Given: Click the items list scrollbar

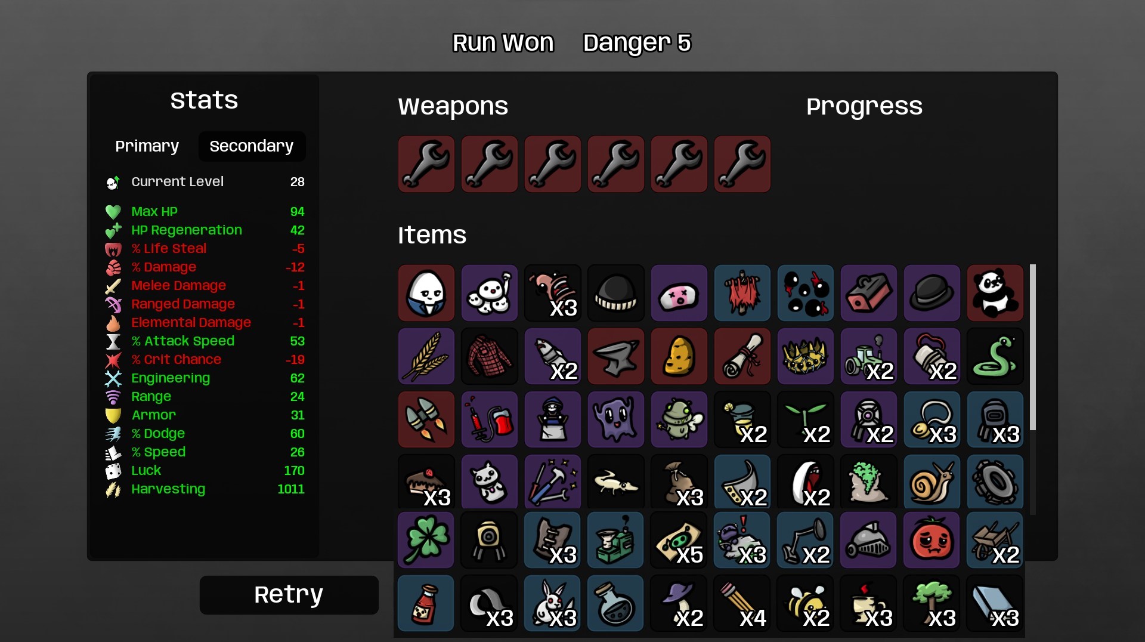Looking at the screenshot, I should [x=1033, y=347].
